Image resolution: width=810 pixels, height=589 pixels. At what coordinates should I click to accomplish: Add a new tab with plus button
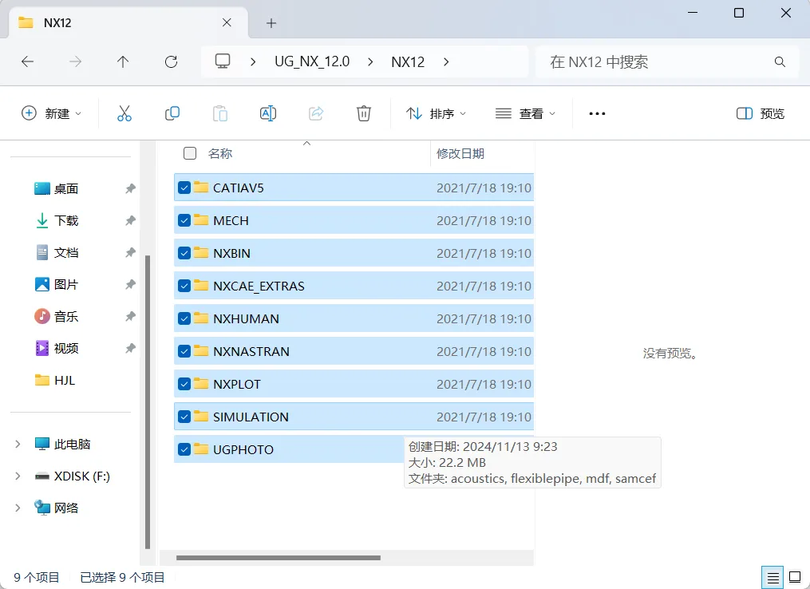pyautogui.click(x=271, y=22)
